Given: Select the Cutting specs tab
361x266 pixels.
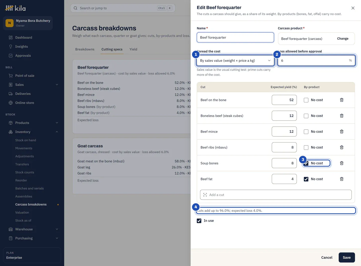Looking at the screenshot, I should point(112,49).
